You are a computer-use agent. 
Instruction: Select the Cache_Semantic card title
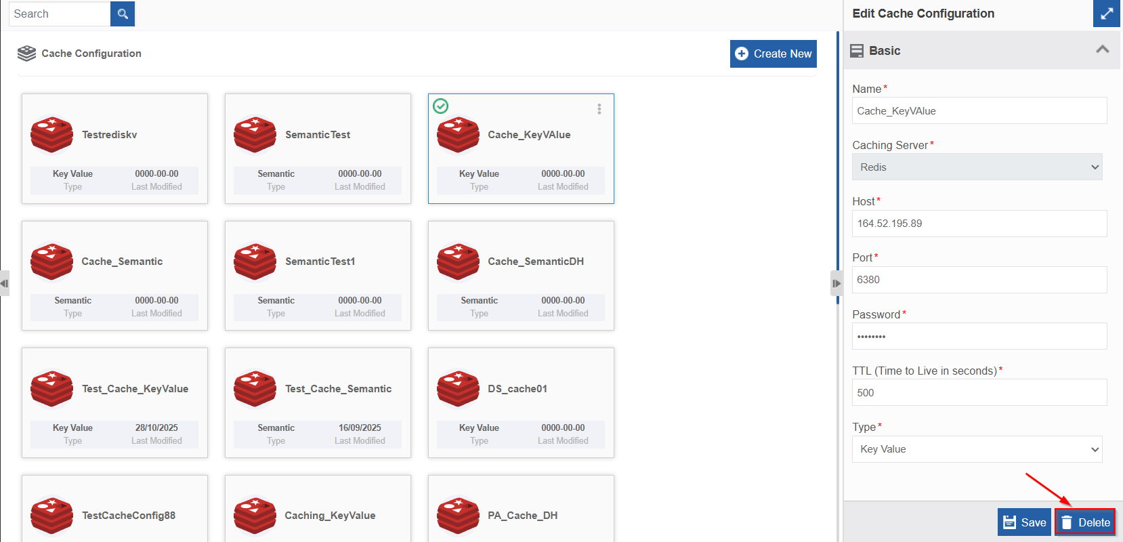tap(122, 262)
